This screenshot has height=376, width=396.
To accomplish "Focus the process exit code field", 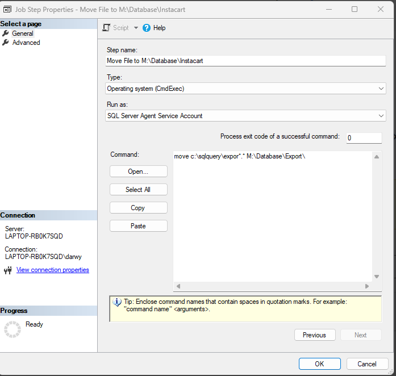I will coord(364,138).
